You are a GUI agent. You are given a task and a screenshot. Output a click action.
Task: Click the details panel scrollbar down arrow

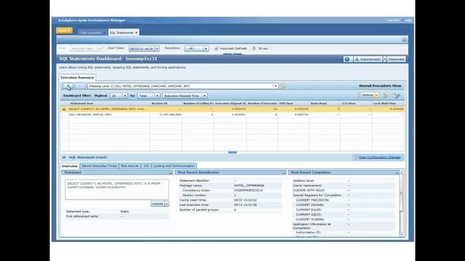(x=402, y=235)
